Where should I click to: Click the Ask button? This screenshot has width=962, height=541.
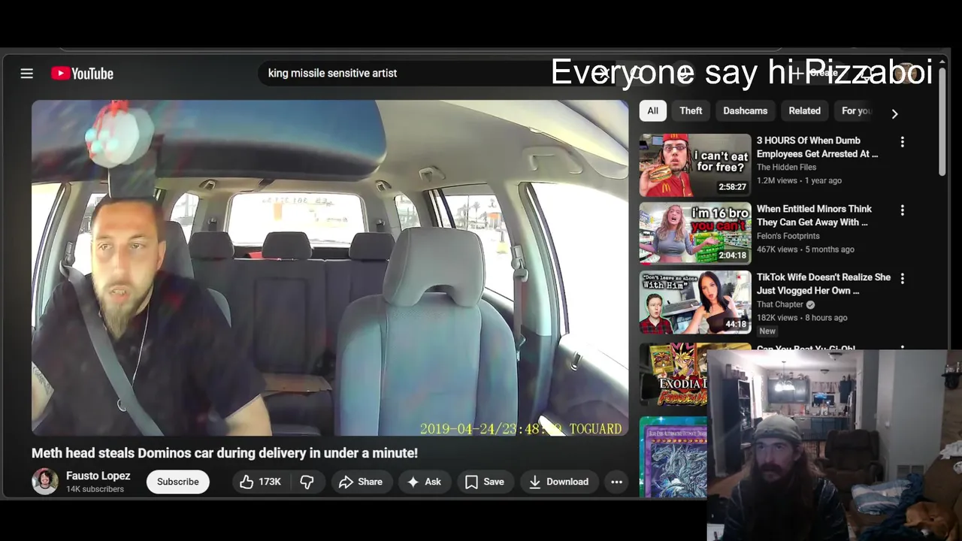(425, 482)
